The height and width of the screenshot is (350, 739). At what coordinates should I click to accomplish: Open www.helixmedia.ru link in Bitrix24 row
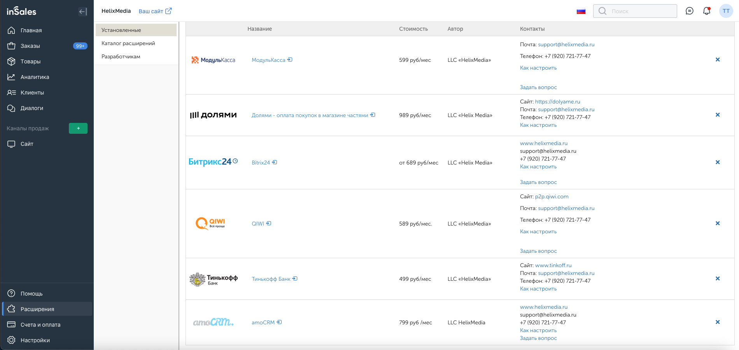tap(544, 143)
